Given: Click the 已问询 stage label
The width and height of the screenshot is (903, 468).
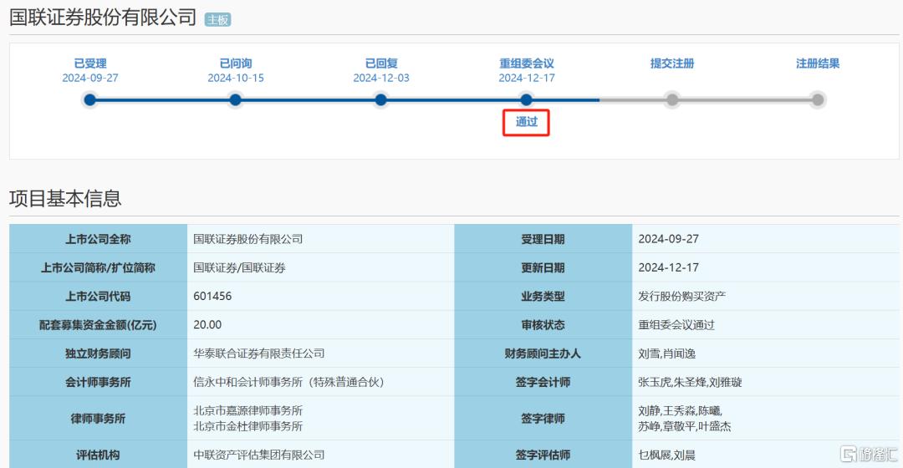Looking at the screenshot, I should (236, 64).
